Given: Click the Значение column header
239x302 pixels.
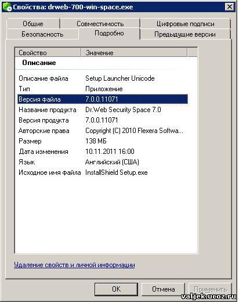Looking at the screenshot, I should point(134,53).
